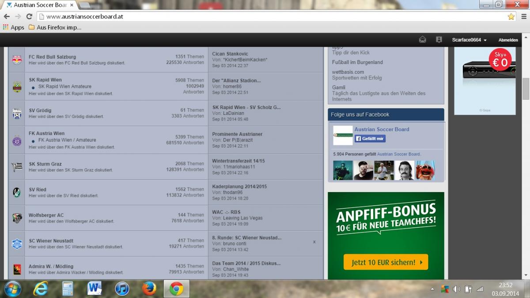Viewport: 530px width, 298px height.
Task: Click the Wolfsberger AC club crest
Action: (x=17, y=218)
